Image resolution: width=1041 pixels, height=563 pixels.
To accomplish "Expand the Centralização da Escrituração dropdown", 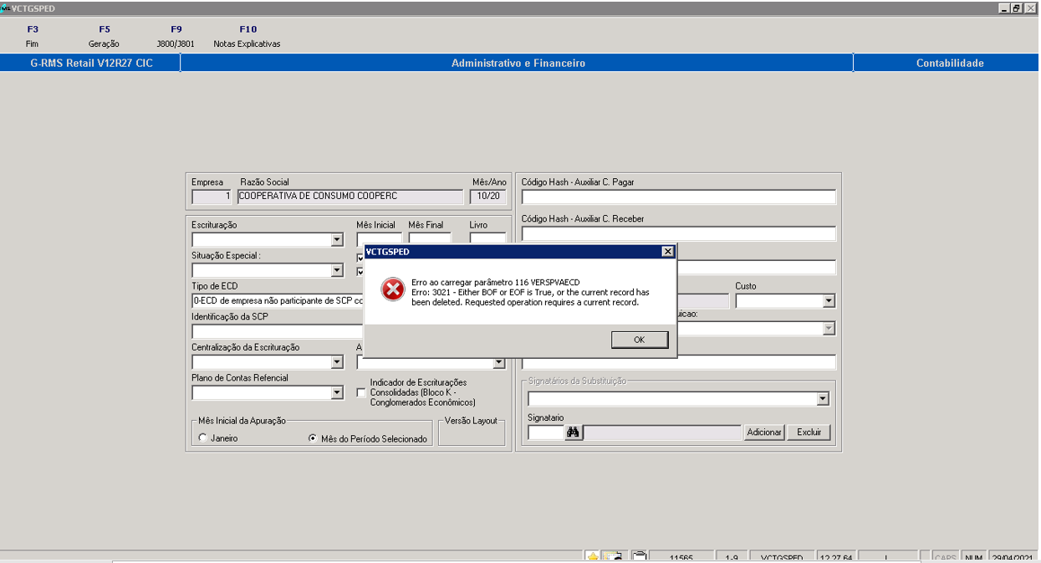I will pos(337,362).
